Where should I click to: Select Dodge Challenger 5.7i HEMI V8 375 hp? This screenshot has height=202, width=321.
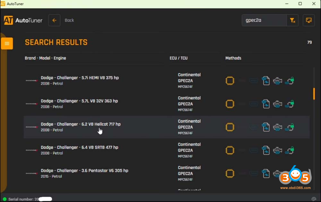coord(167,80)
